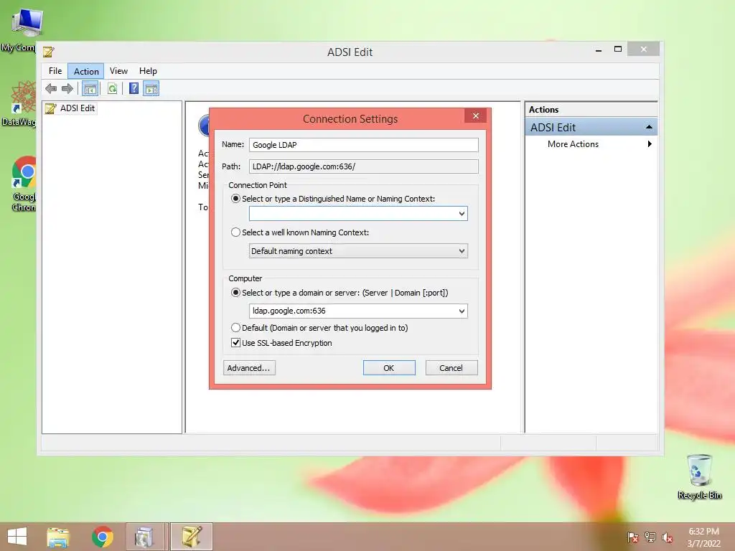Click the Advanced... button
The image size is (735, 551).
(249, 368)
